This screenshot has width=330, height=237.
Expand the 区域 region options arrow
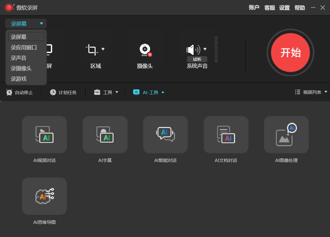[103, 49]
